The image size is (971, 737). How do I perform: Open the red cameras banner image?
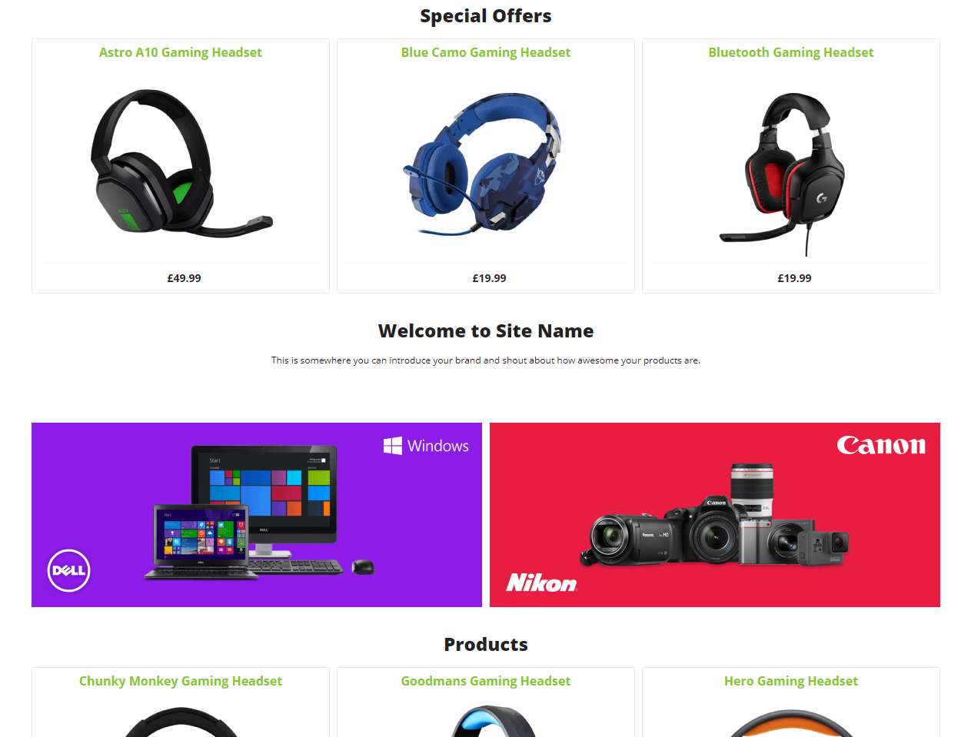pos(715,515)
